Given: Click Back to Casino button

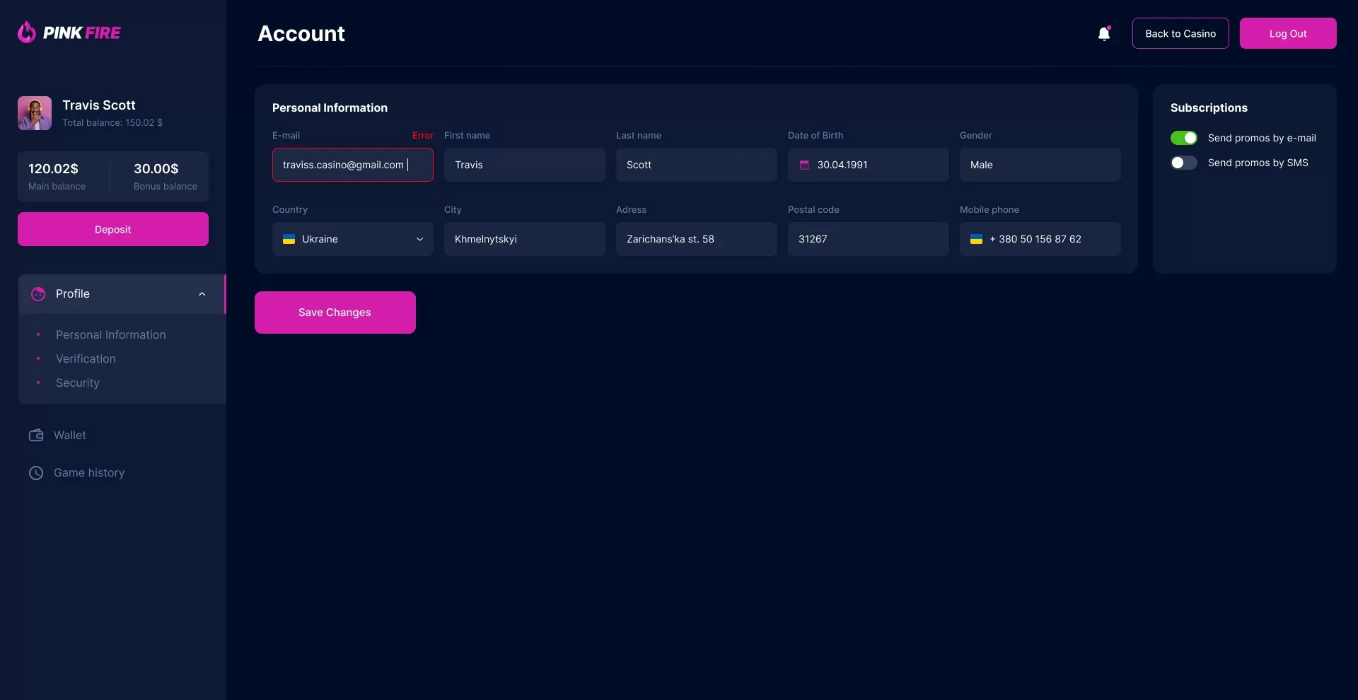Looking at the screenshot, I should tap(1180, 33).
